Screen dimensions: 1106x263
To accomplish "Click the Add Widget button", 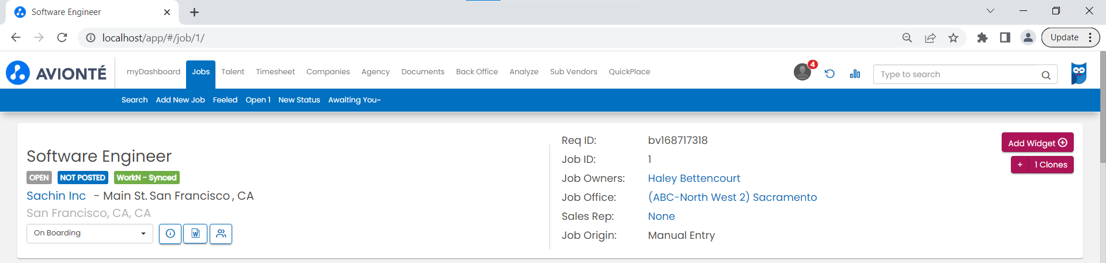I will (1037, 143).
